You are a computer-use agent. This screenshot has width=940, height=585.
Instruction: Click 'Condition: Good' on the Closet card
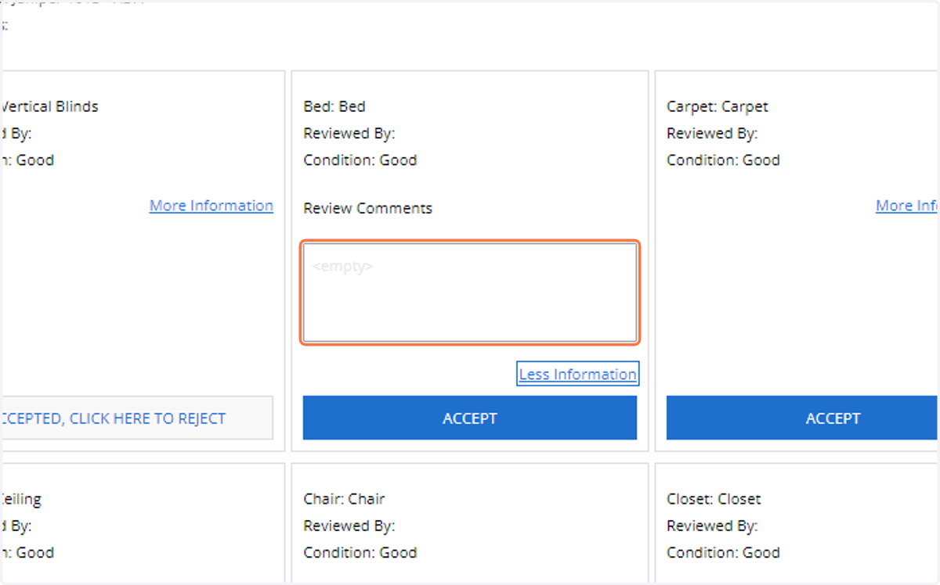pos(723,553)
